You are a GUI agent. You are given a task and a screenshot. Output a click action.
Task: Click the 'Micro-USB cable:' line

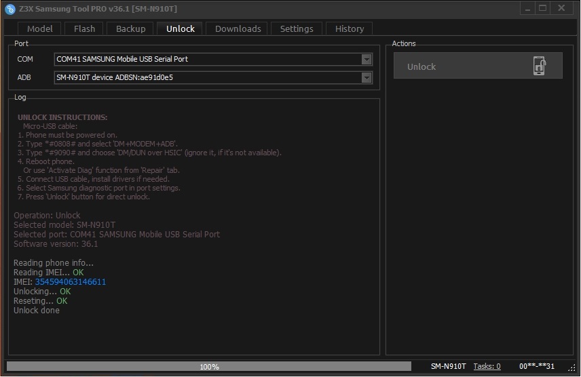tap(50, 126)
